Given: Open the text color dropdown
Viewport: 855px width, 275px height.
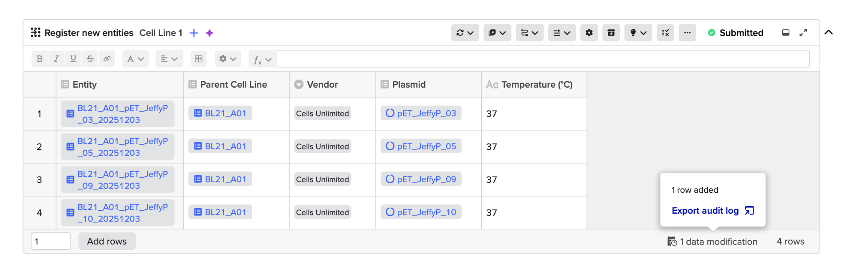Looking at the screenshot, I should (135, 59).
